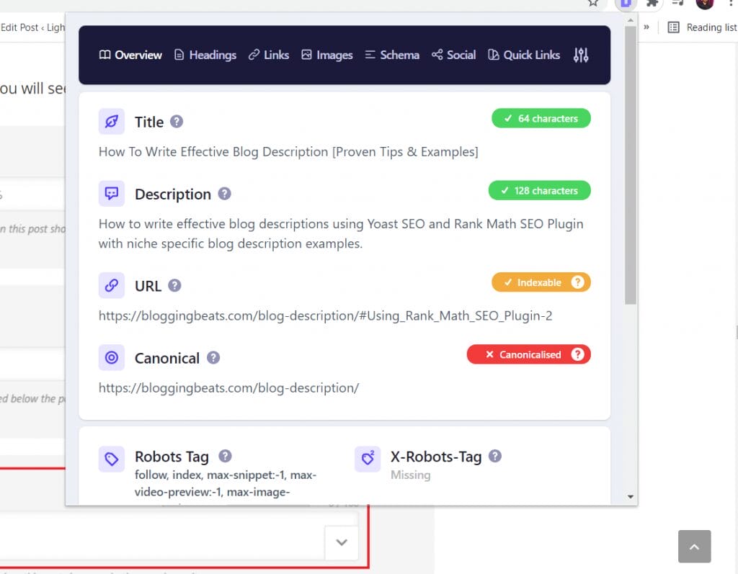Expand the dropdown chevron in the red-outlined box

342,542
